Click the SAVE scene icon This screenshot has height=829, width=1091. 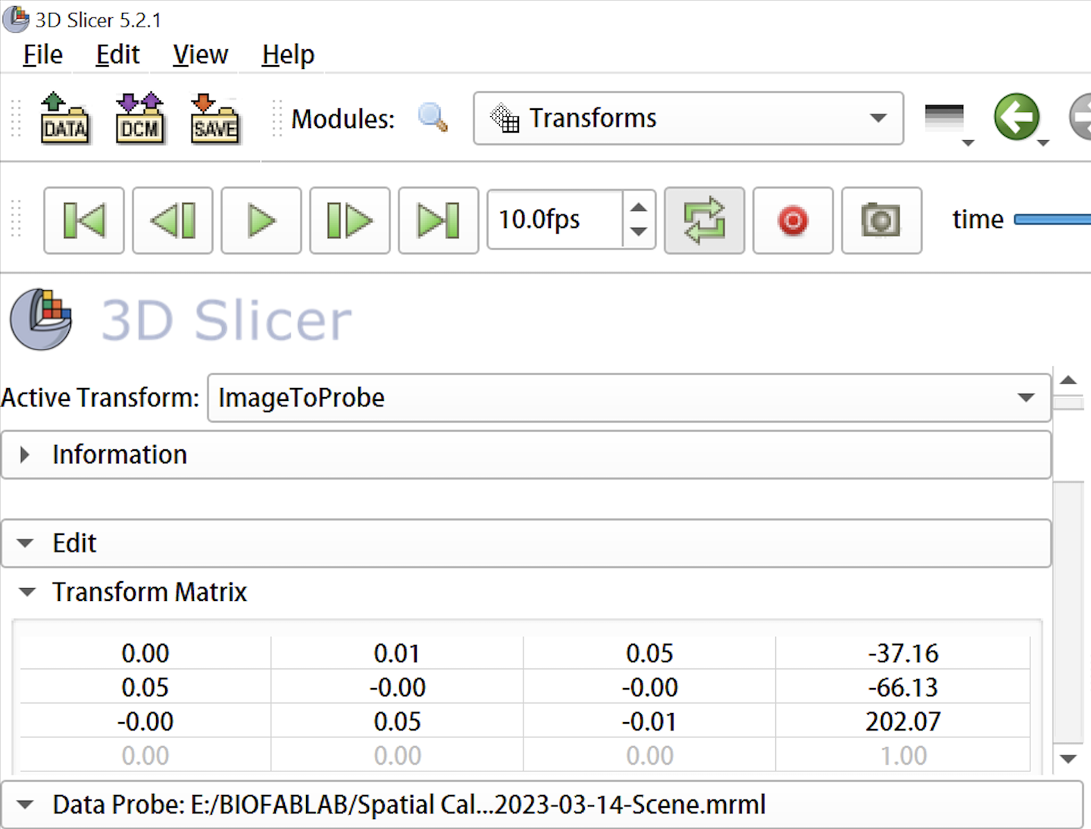215,117
